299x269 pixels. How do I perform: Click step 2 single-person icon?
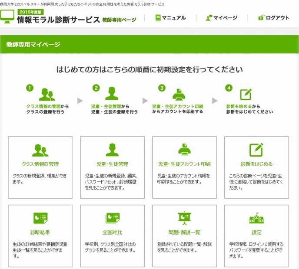point(112,93)
